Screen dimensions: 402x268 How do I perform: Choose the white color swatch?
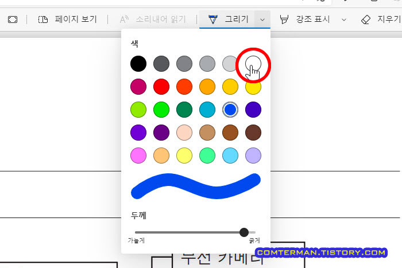(253, 64)
